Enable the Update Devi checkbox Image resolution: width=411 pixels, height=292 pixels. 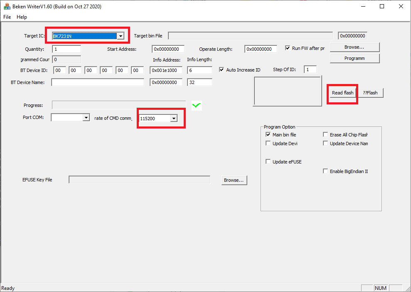click(268, 144)
